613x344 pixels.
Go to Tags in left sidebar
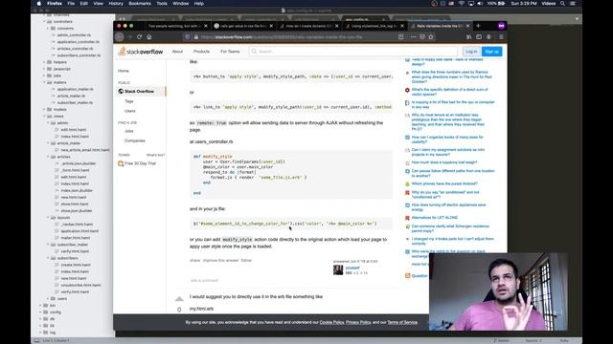tap(129, 101)
